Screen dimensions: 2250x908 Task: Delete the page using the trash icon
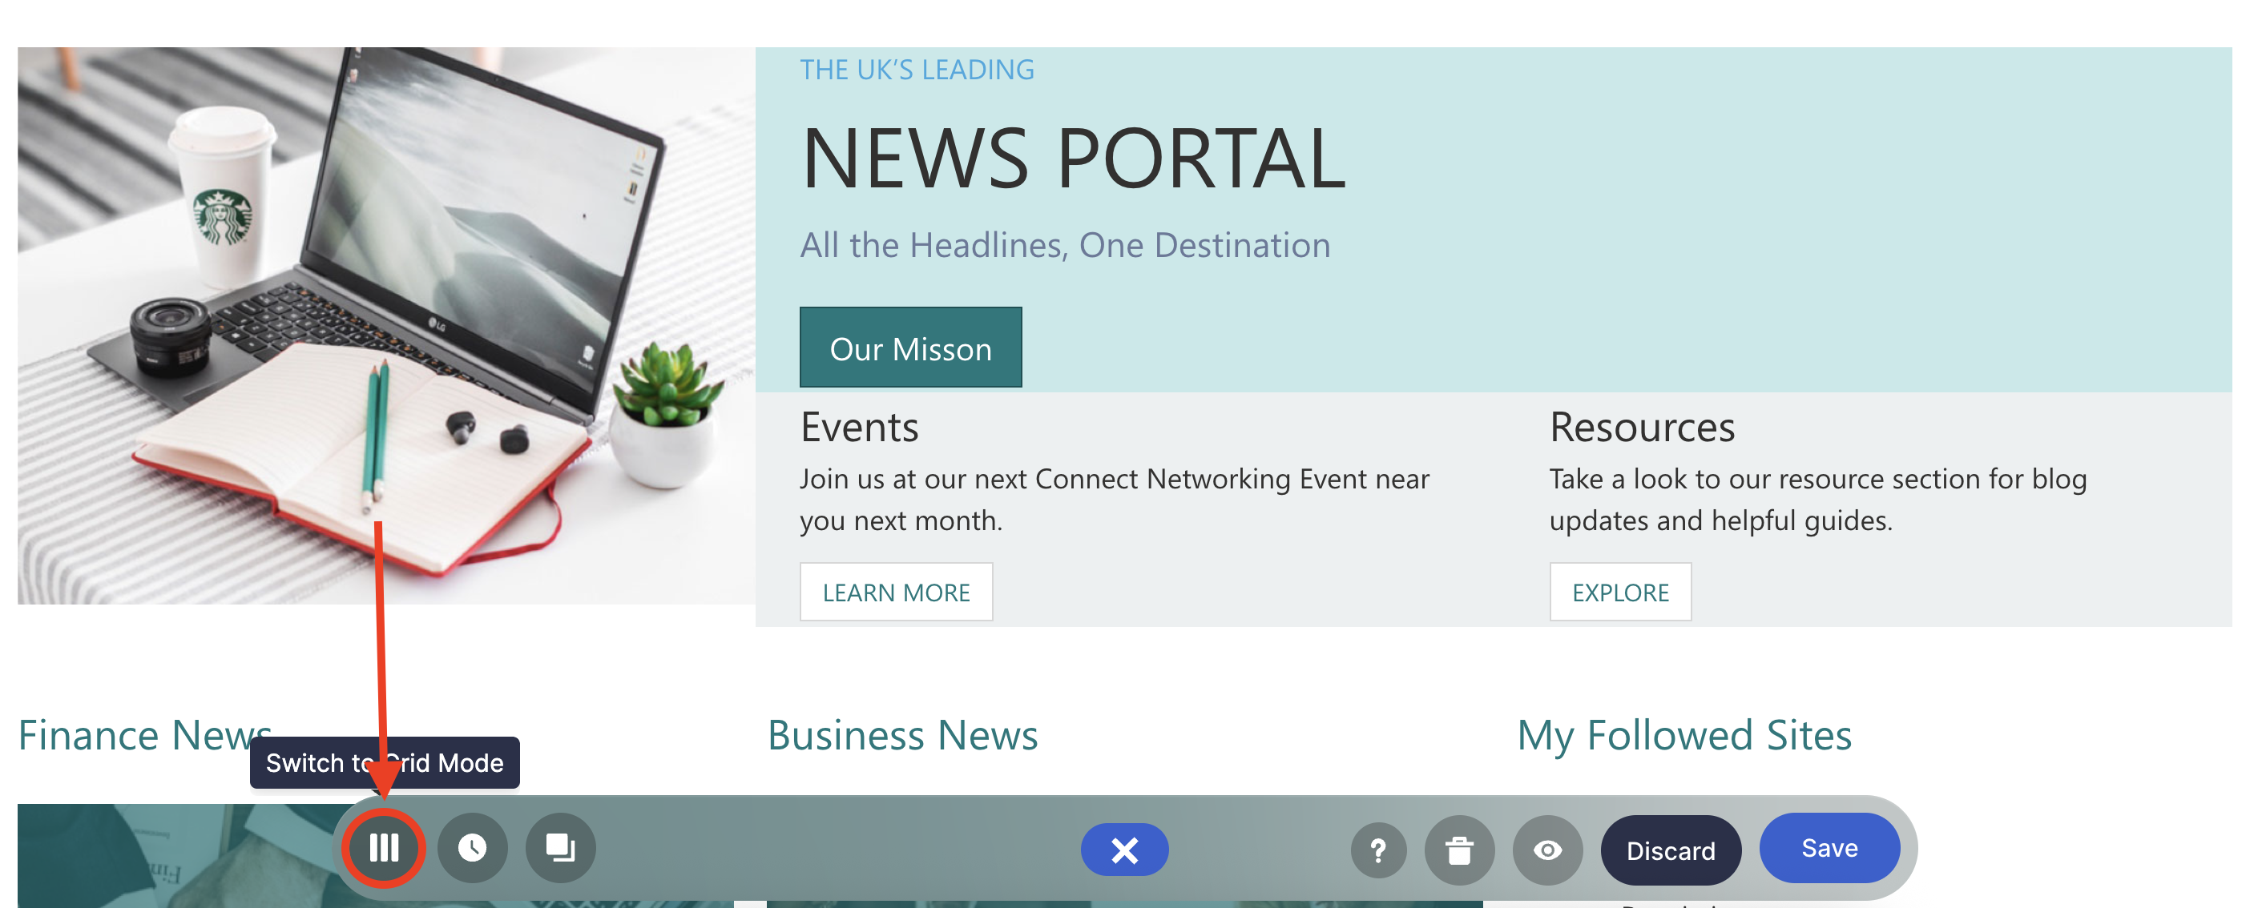point(1458,850)
